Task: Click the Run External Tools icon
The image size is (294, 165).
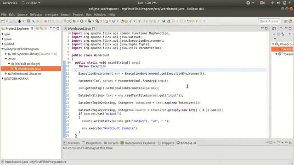Action: [x=97, y=21]
